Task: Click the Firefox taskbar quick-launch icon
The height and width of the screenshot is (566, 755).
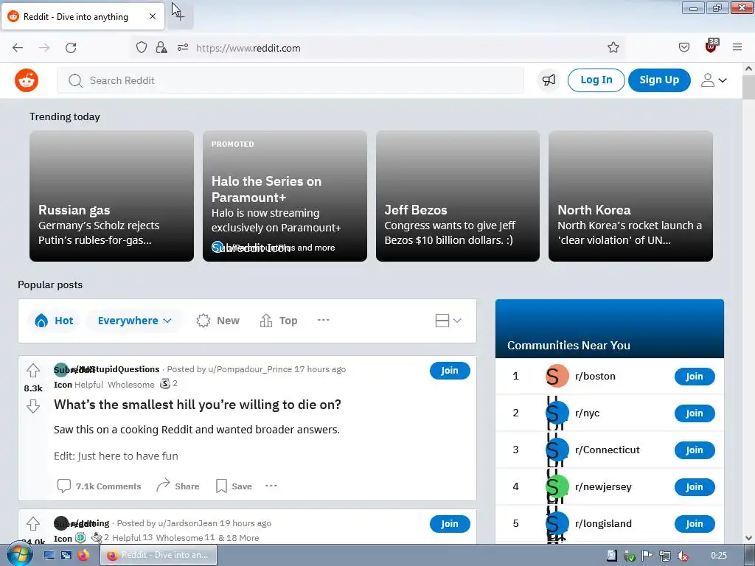Action: pos(84,556)
